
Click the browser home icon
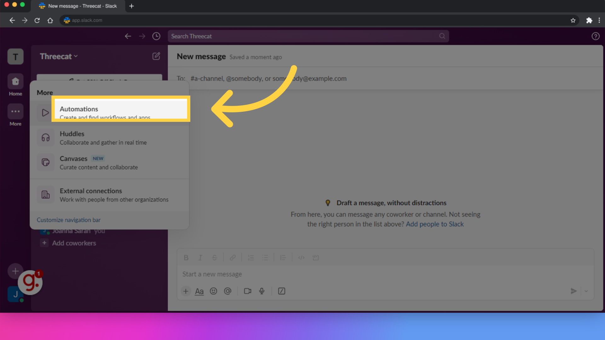pyautogui.click(x=50, y=20)
